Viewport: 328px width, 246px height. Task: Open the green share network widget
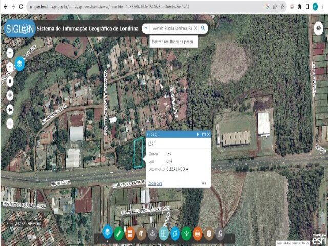(187, 233)
